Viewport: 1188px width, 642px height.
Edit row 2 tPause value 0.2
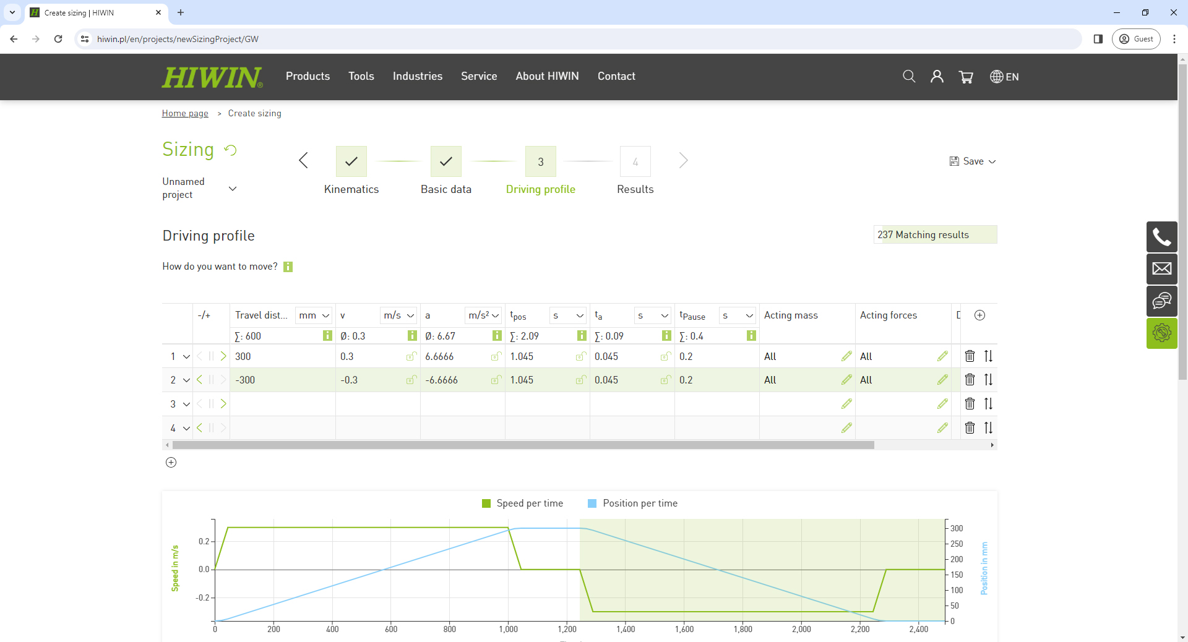pyautogui.click(x=717, y=380)
